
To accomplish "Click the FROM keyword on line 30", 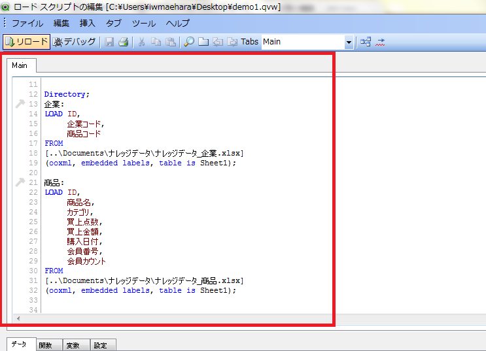I will pyautogui.click(x=54, y=271).
